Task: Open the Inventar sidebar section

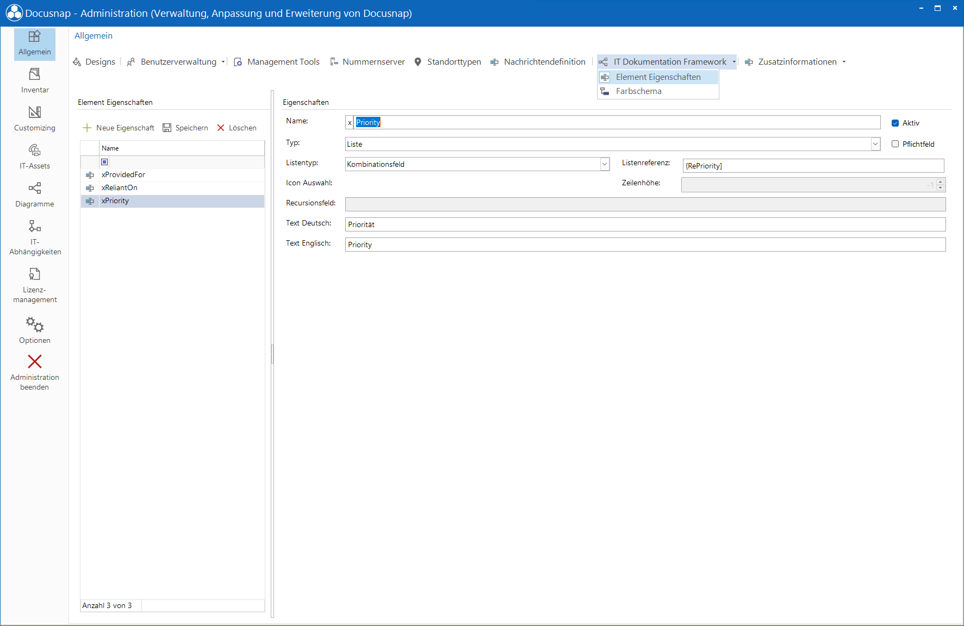Action: click(34, 81)
